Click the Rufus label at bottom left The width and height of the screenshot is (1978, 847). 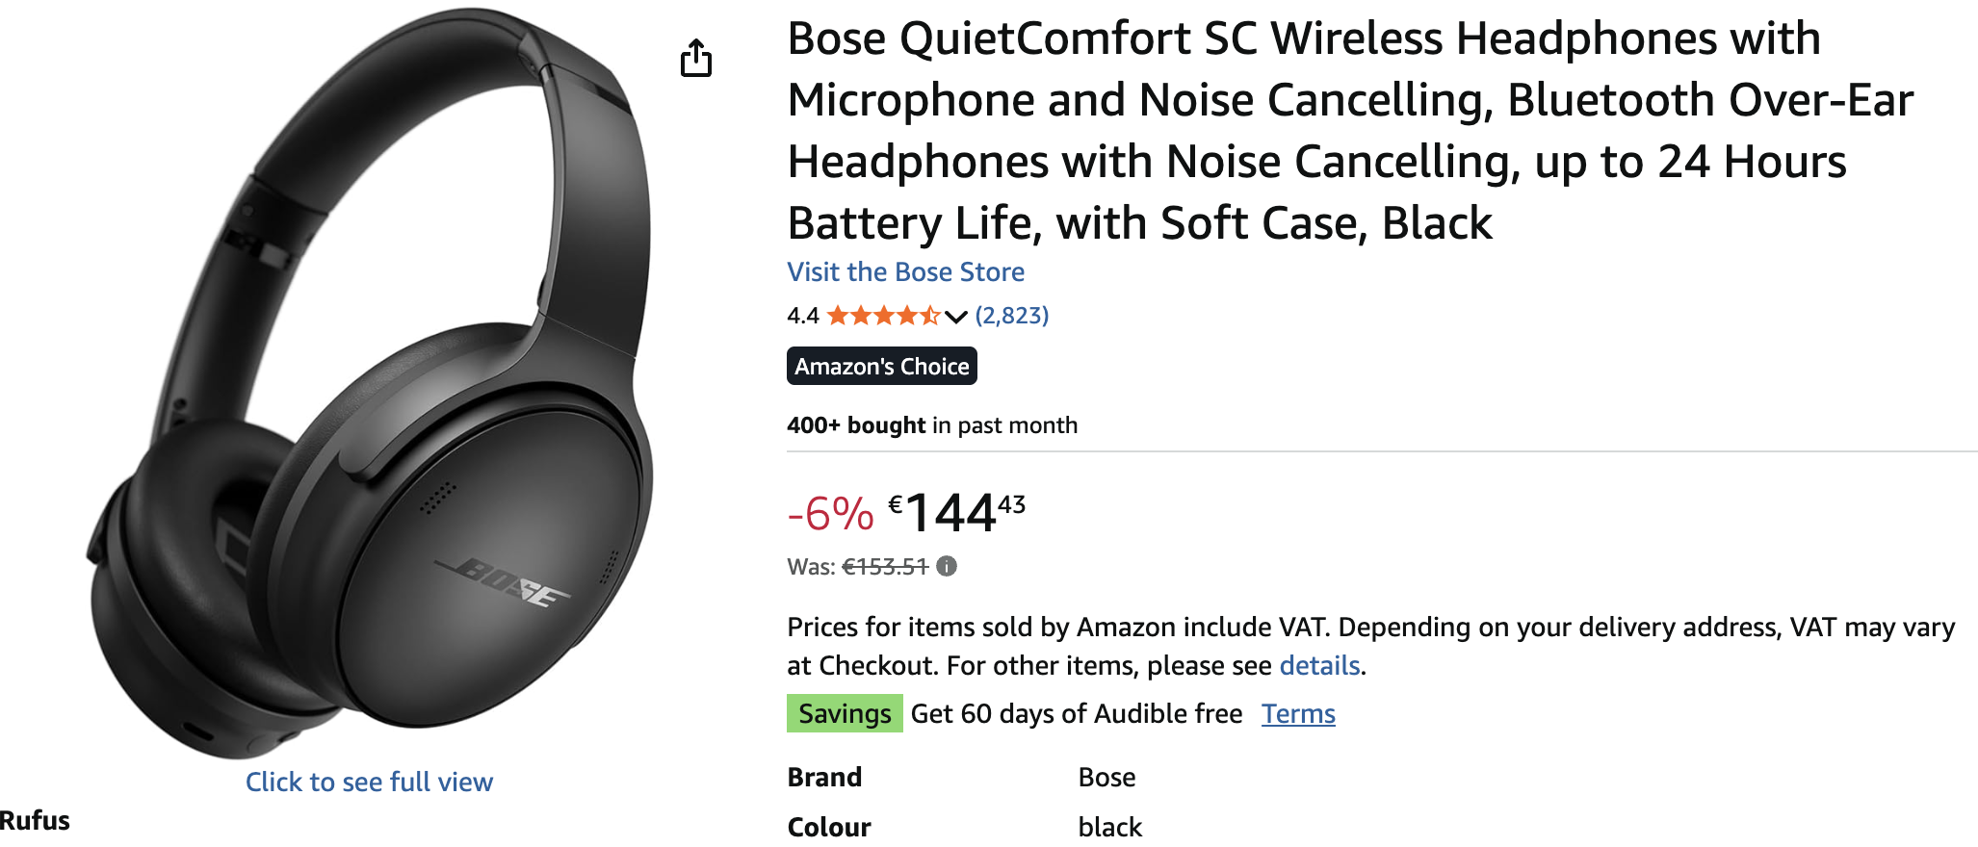pyautogui.click(x=35, y=821)
